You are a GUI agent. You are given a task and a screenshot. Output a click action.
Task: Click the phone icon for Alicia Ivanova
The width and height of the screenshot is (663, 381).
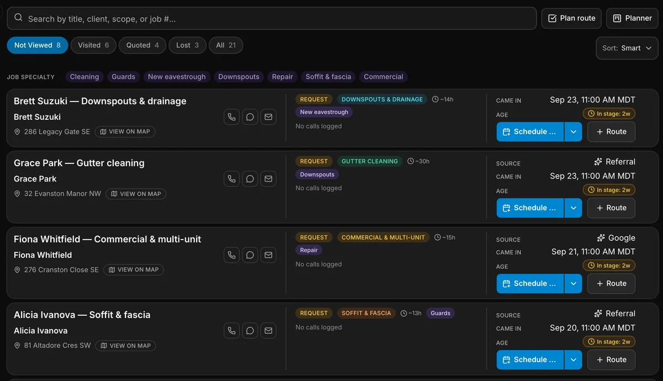point(231,331)
